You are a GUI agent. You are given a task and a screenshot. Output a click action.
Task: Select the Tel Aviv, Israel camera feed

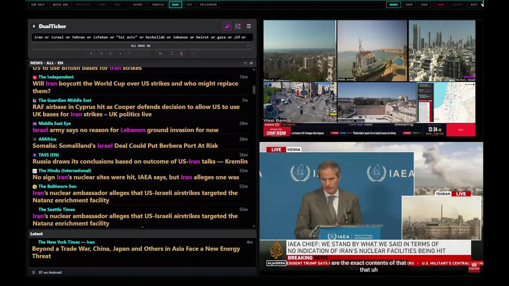442,51
